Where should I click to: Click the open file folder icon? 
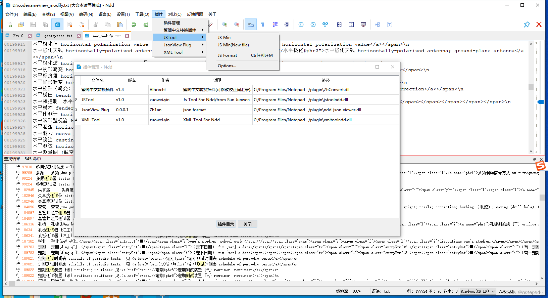21,25
